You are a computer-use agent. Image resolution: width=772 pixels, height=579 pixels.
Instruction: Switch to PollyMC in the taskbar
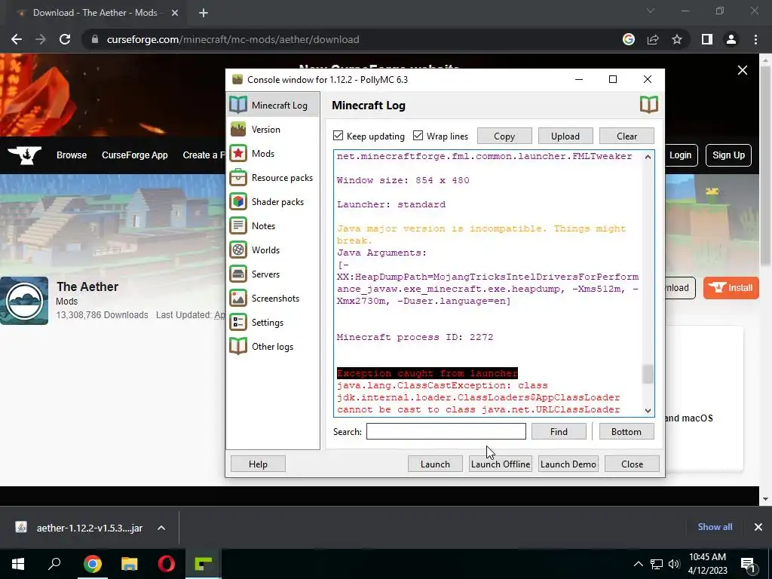click(203, 564)
